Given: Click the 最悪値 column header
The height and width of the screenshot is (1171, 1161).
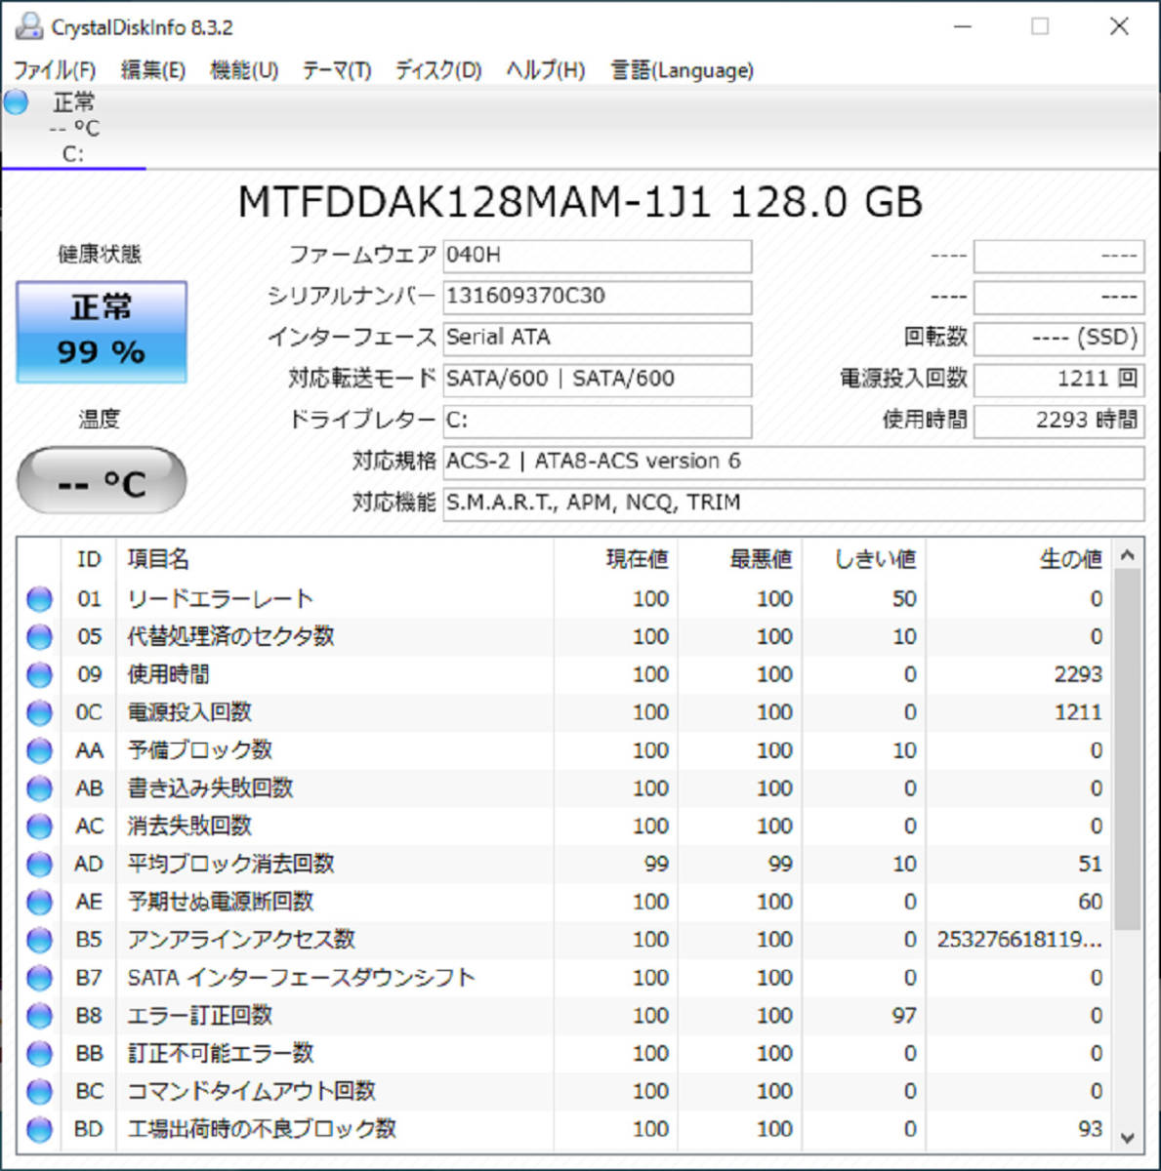Looking at the screenshot, I should pyautogui.click(x=739, y=559).
